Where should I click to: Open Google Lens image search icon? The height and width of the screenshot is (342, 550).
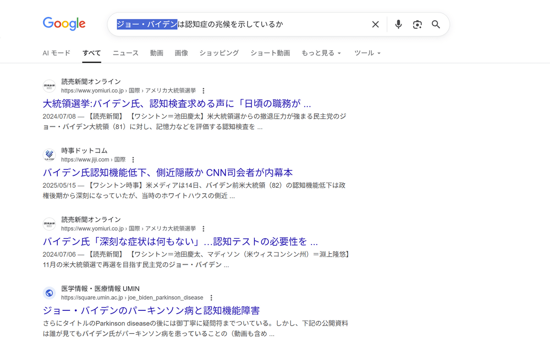(x=417, y=24)
